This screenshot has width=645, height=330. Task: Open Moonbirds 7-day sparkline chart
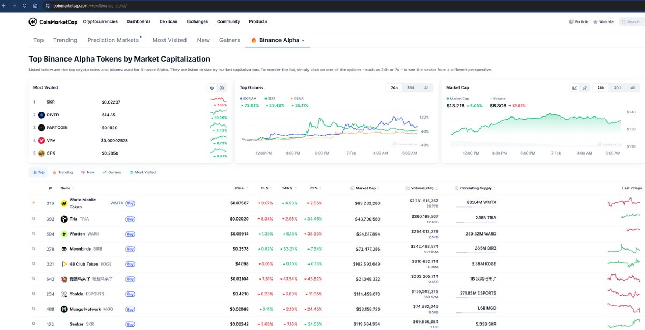pyautogui.click(x=623, y=249)
